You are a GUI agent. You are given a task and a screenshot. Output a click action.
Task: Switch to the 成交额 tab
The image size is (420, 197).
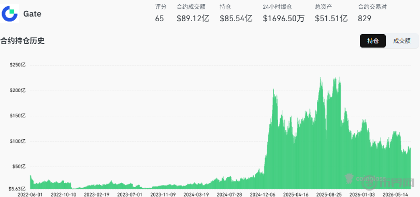(x=402, y=41)
